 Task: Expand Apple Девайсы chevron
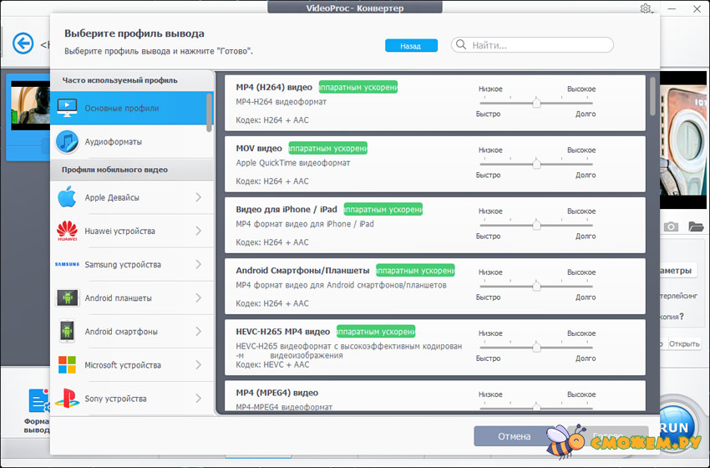(x=198, y=197)
